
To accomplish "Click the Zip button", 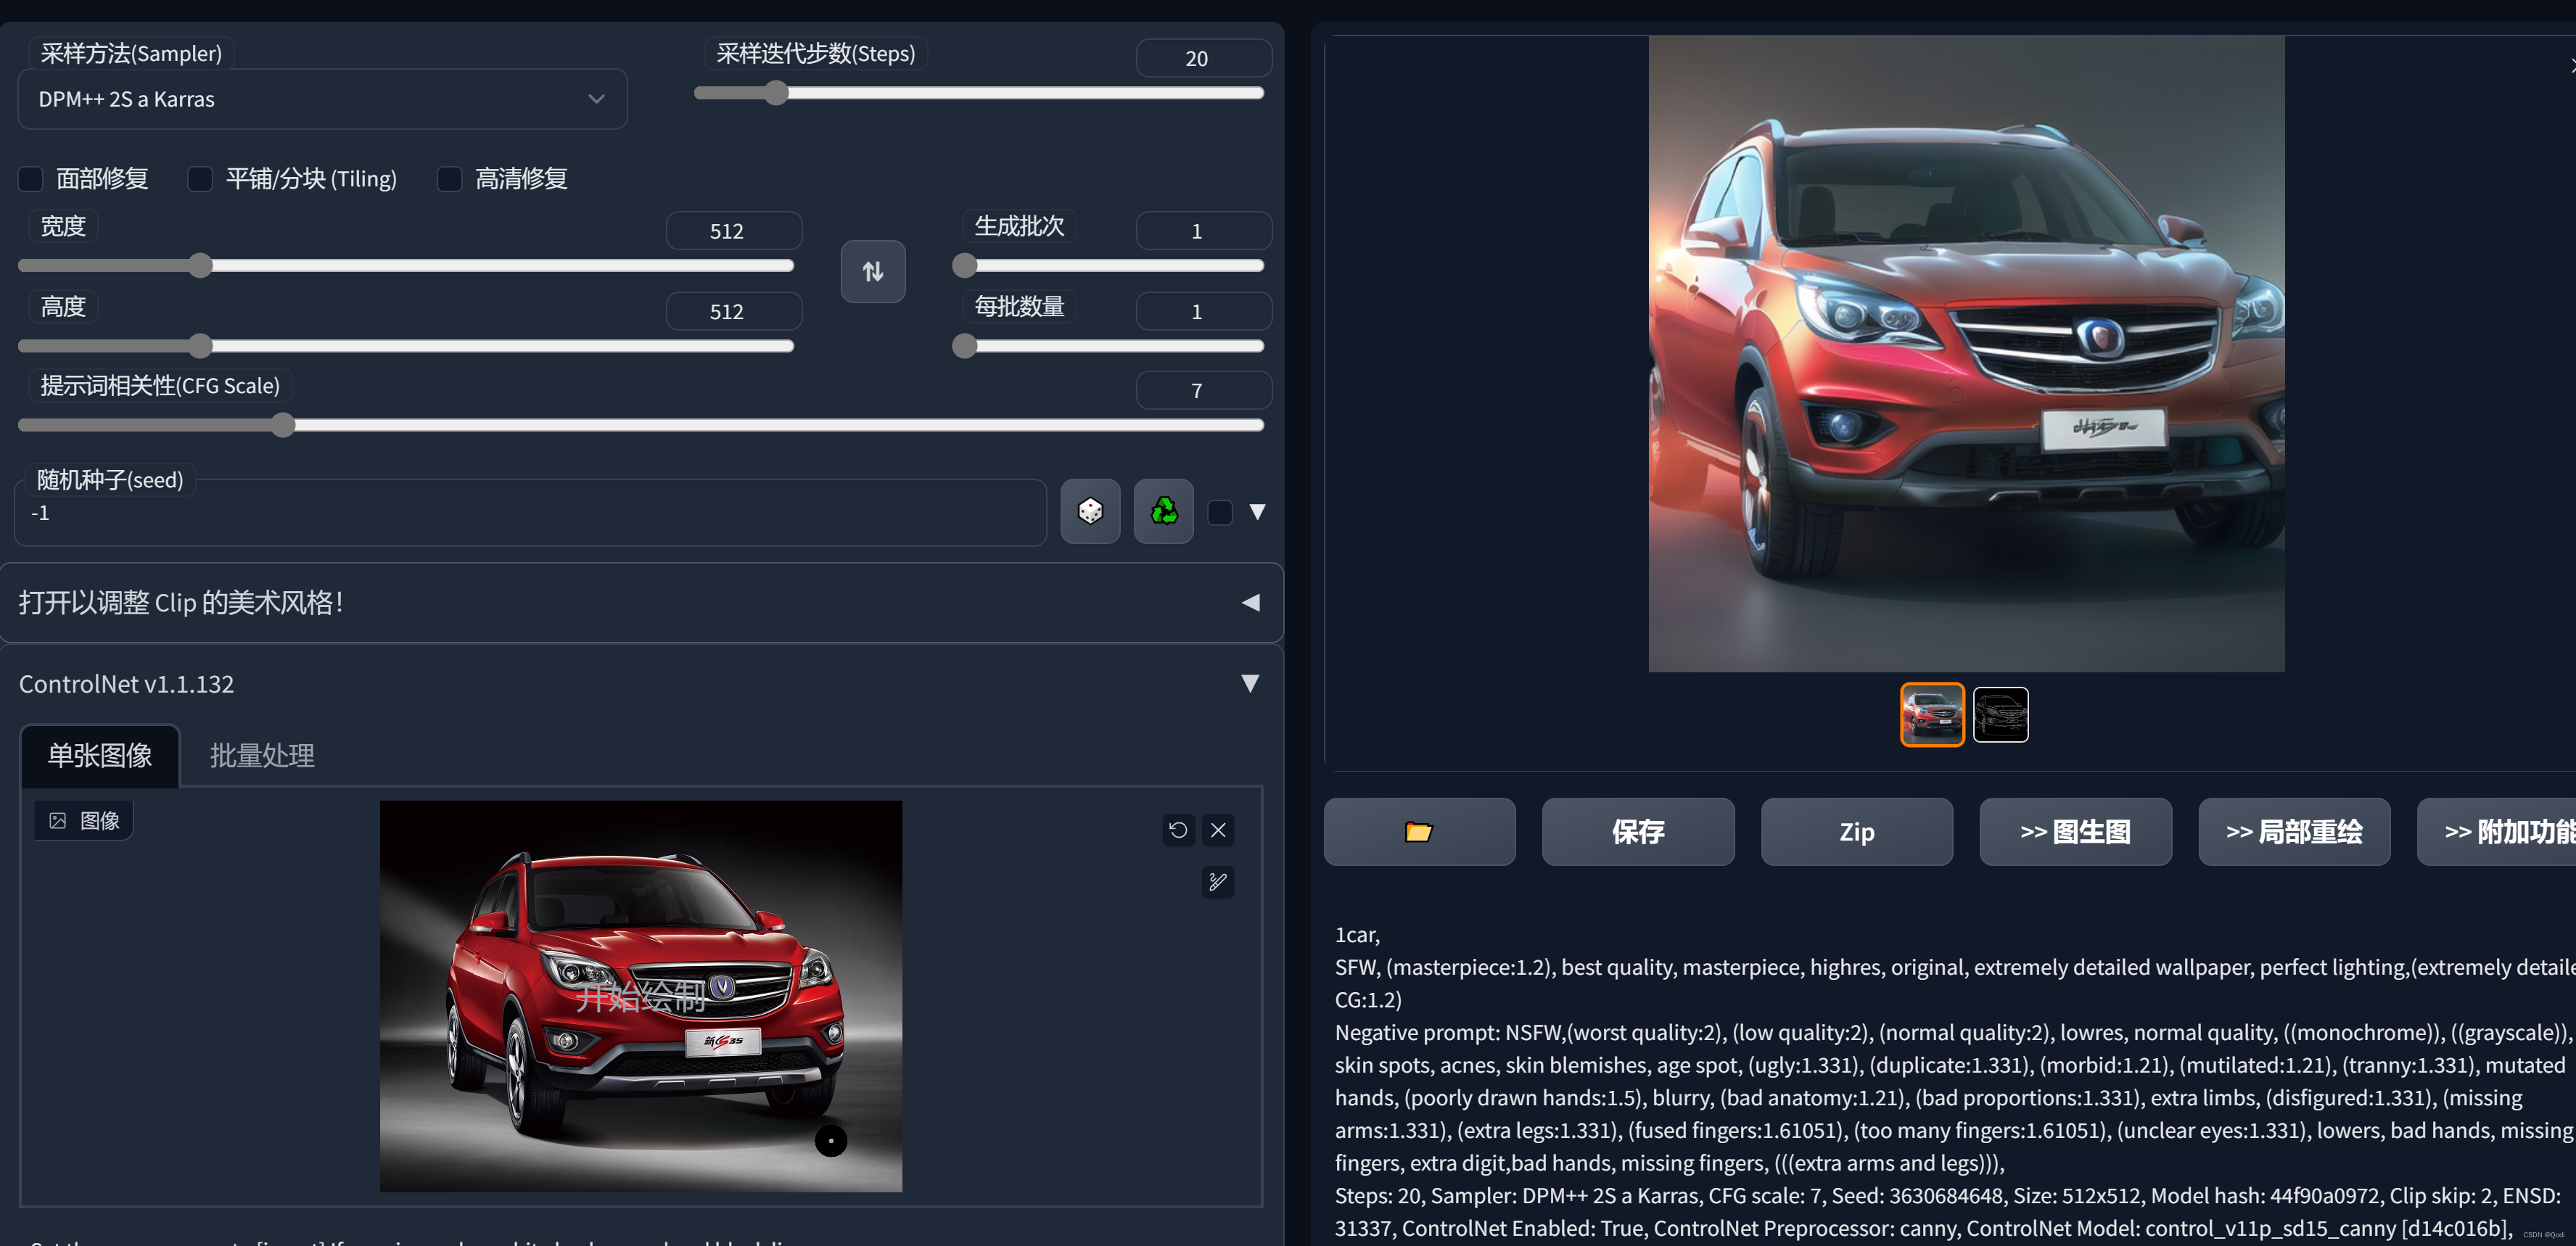I will pos(1856,831).
